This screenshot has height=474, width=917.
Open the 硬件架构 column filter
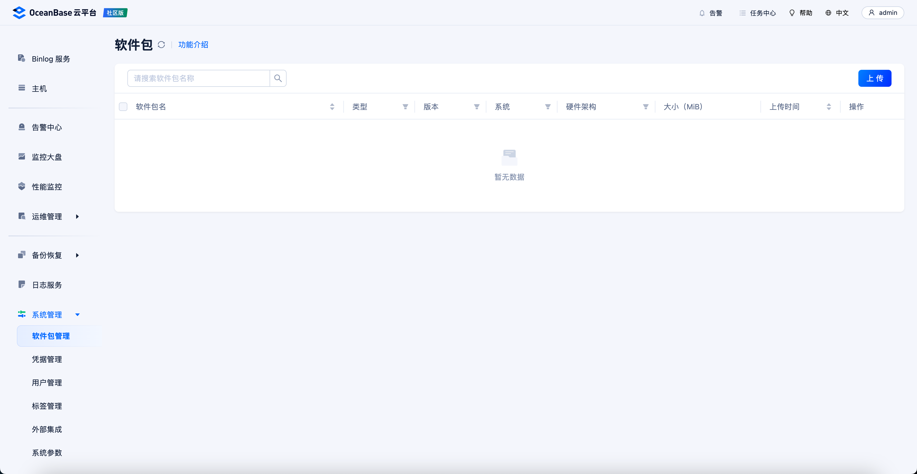[x=646, y=106]
